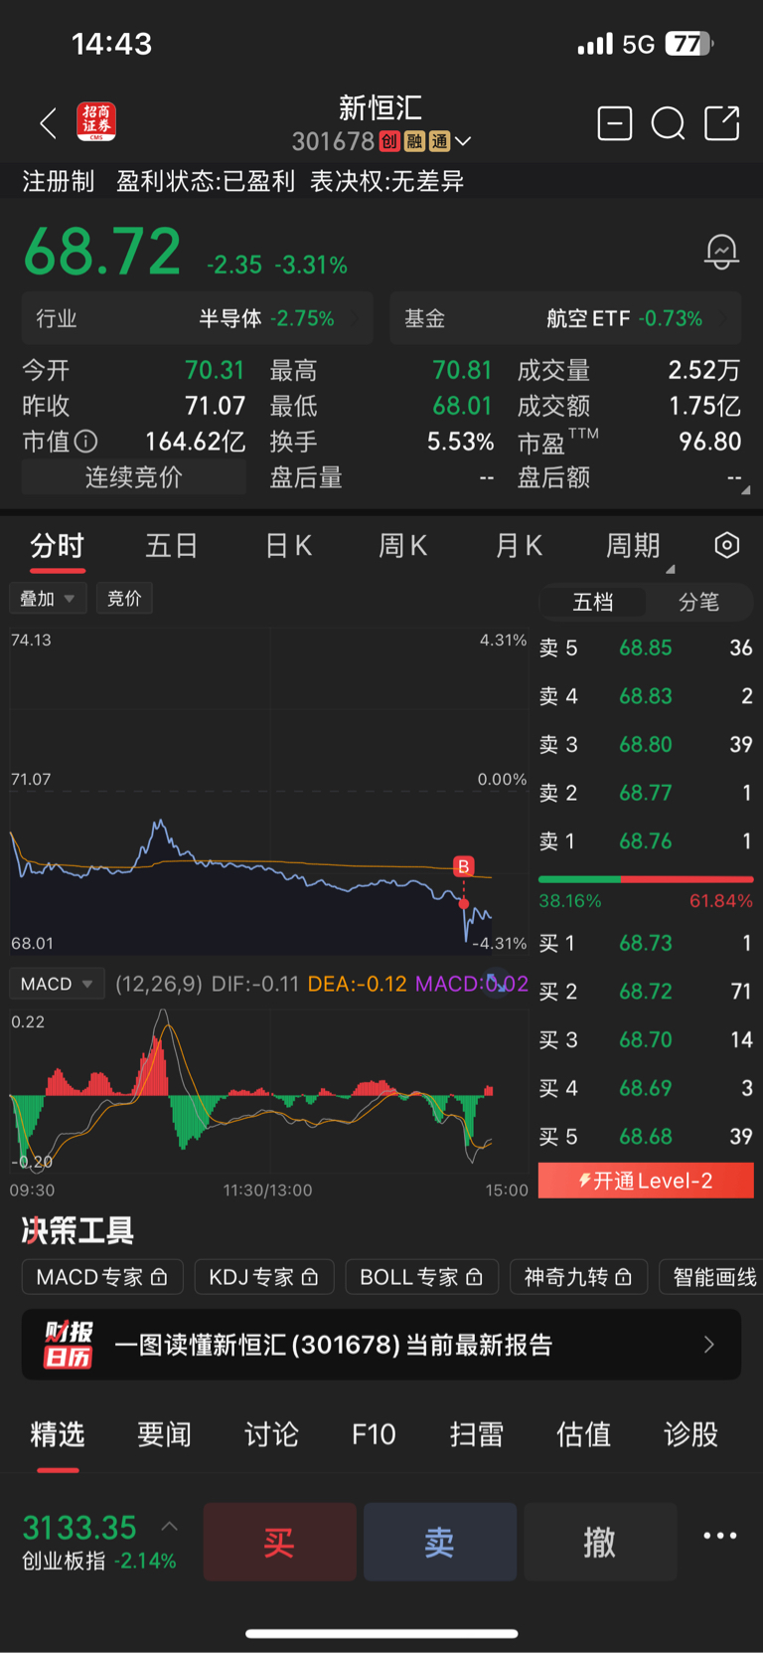Open the price alert bell icon
Viewport: 763px width, 1653px height.
[x=721, y=252]
